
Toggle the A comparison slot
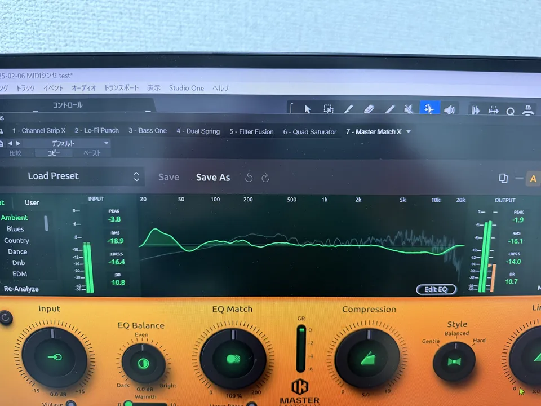point(533,179)
